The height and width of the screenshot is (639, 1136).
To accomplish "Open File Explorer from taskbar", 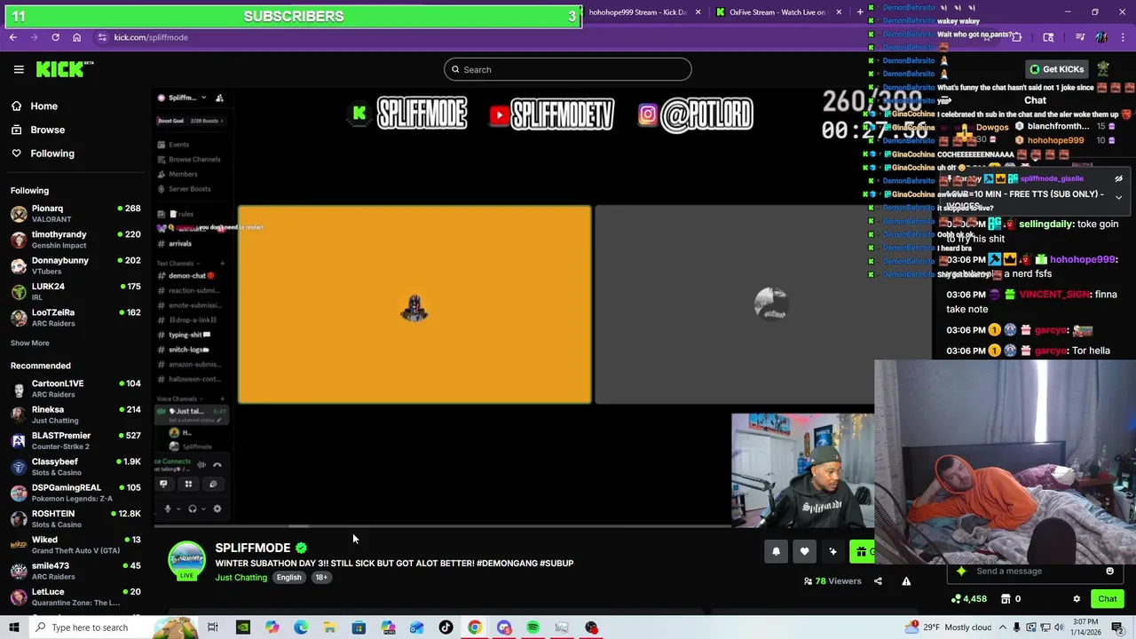I will [x=329, y=627].
